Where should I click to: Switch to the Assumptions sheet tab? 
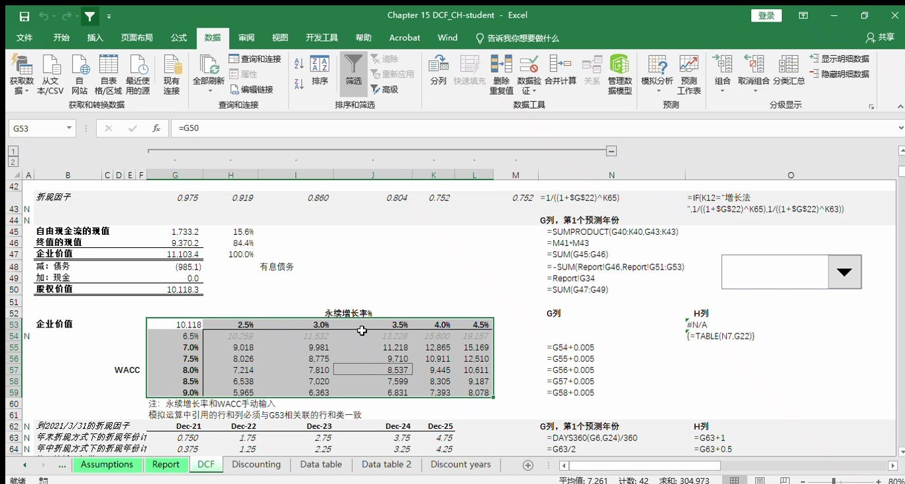pyautogui.click(x=107, y=464)
